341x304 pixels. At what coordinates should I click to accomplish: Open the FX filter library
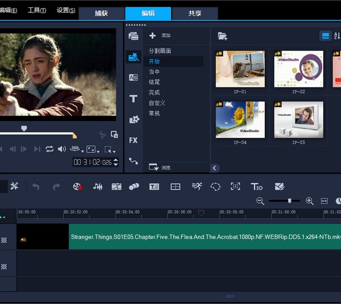pos(133,140)
